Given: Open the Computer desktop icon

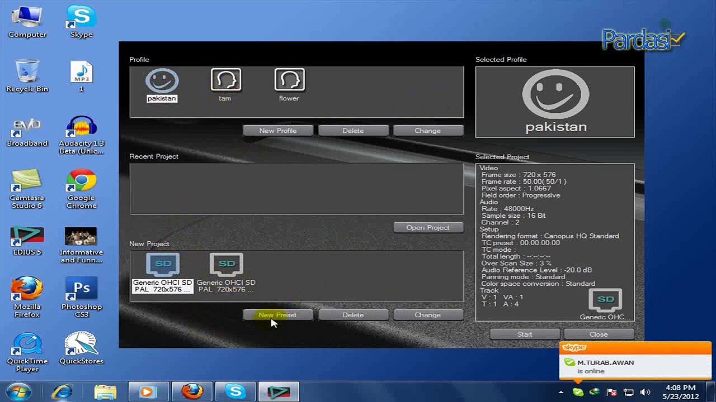Looking at the screenshot, I should (x=27, y=22).
